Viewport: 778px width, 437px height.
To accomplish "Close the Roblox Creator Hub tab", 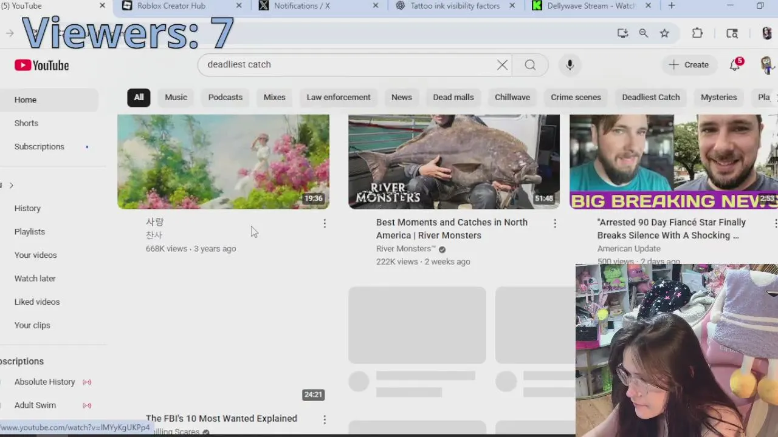I will (x=238, y=5).
